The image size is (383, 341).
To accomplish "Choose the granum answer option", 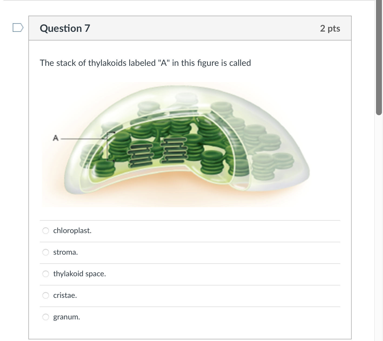I will click(46, 317).
